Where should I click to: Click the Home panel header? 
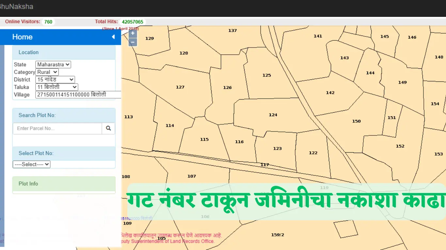coord(23,37)
